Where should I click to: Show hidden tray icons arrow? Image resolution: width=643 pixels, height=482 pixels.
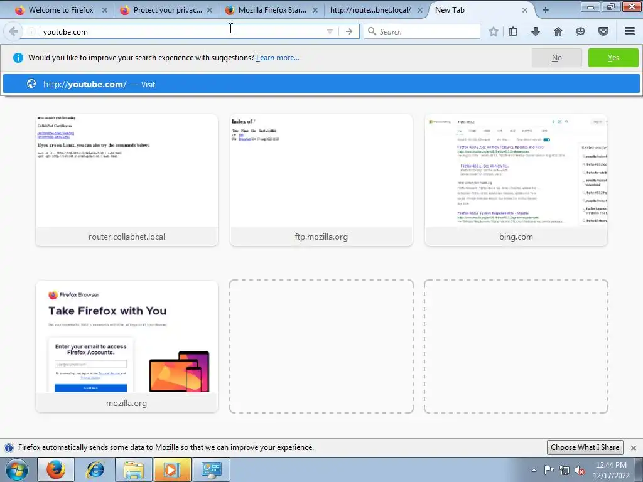coord(534,470)
